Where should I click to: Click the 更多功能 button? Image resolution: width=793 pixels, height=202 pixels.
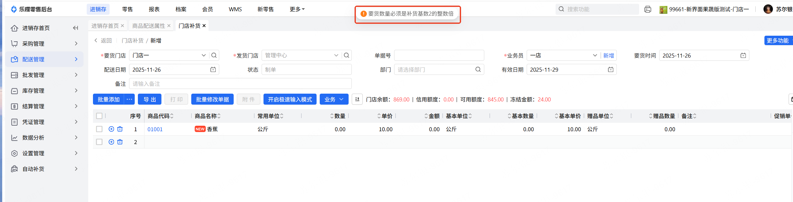778,40
